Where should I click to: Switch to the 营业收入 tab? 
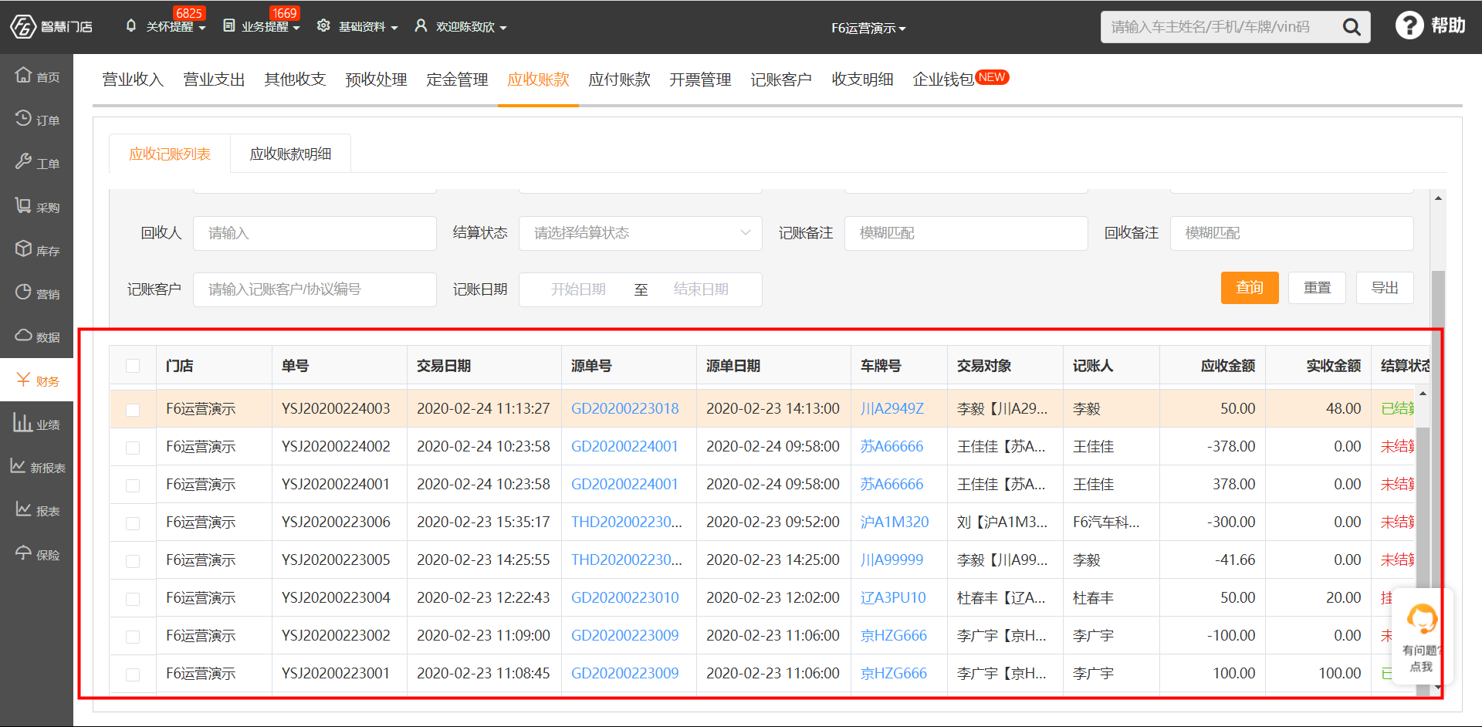133,79
